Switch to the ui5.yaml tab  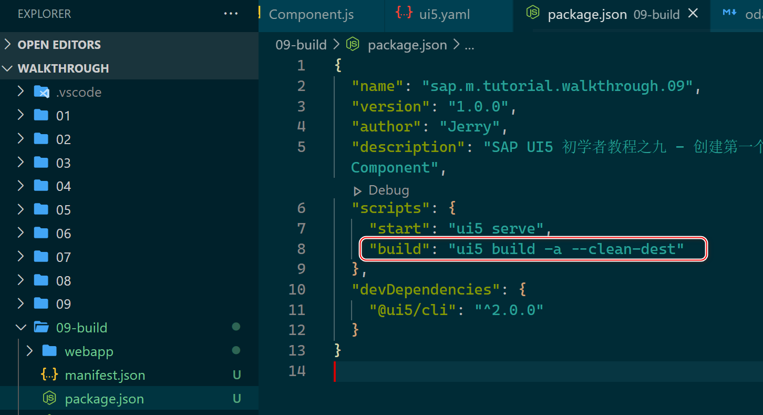tap(445, 14)
